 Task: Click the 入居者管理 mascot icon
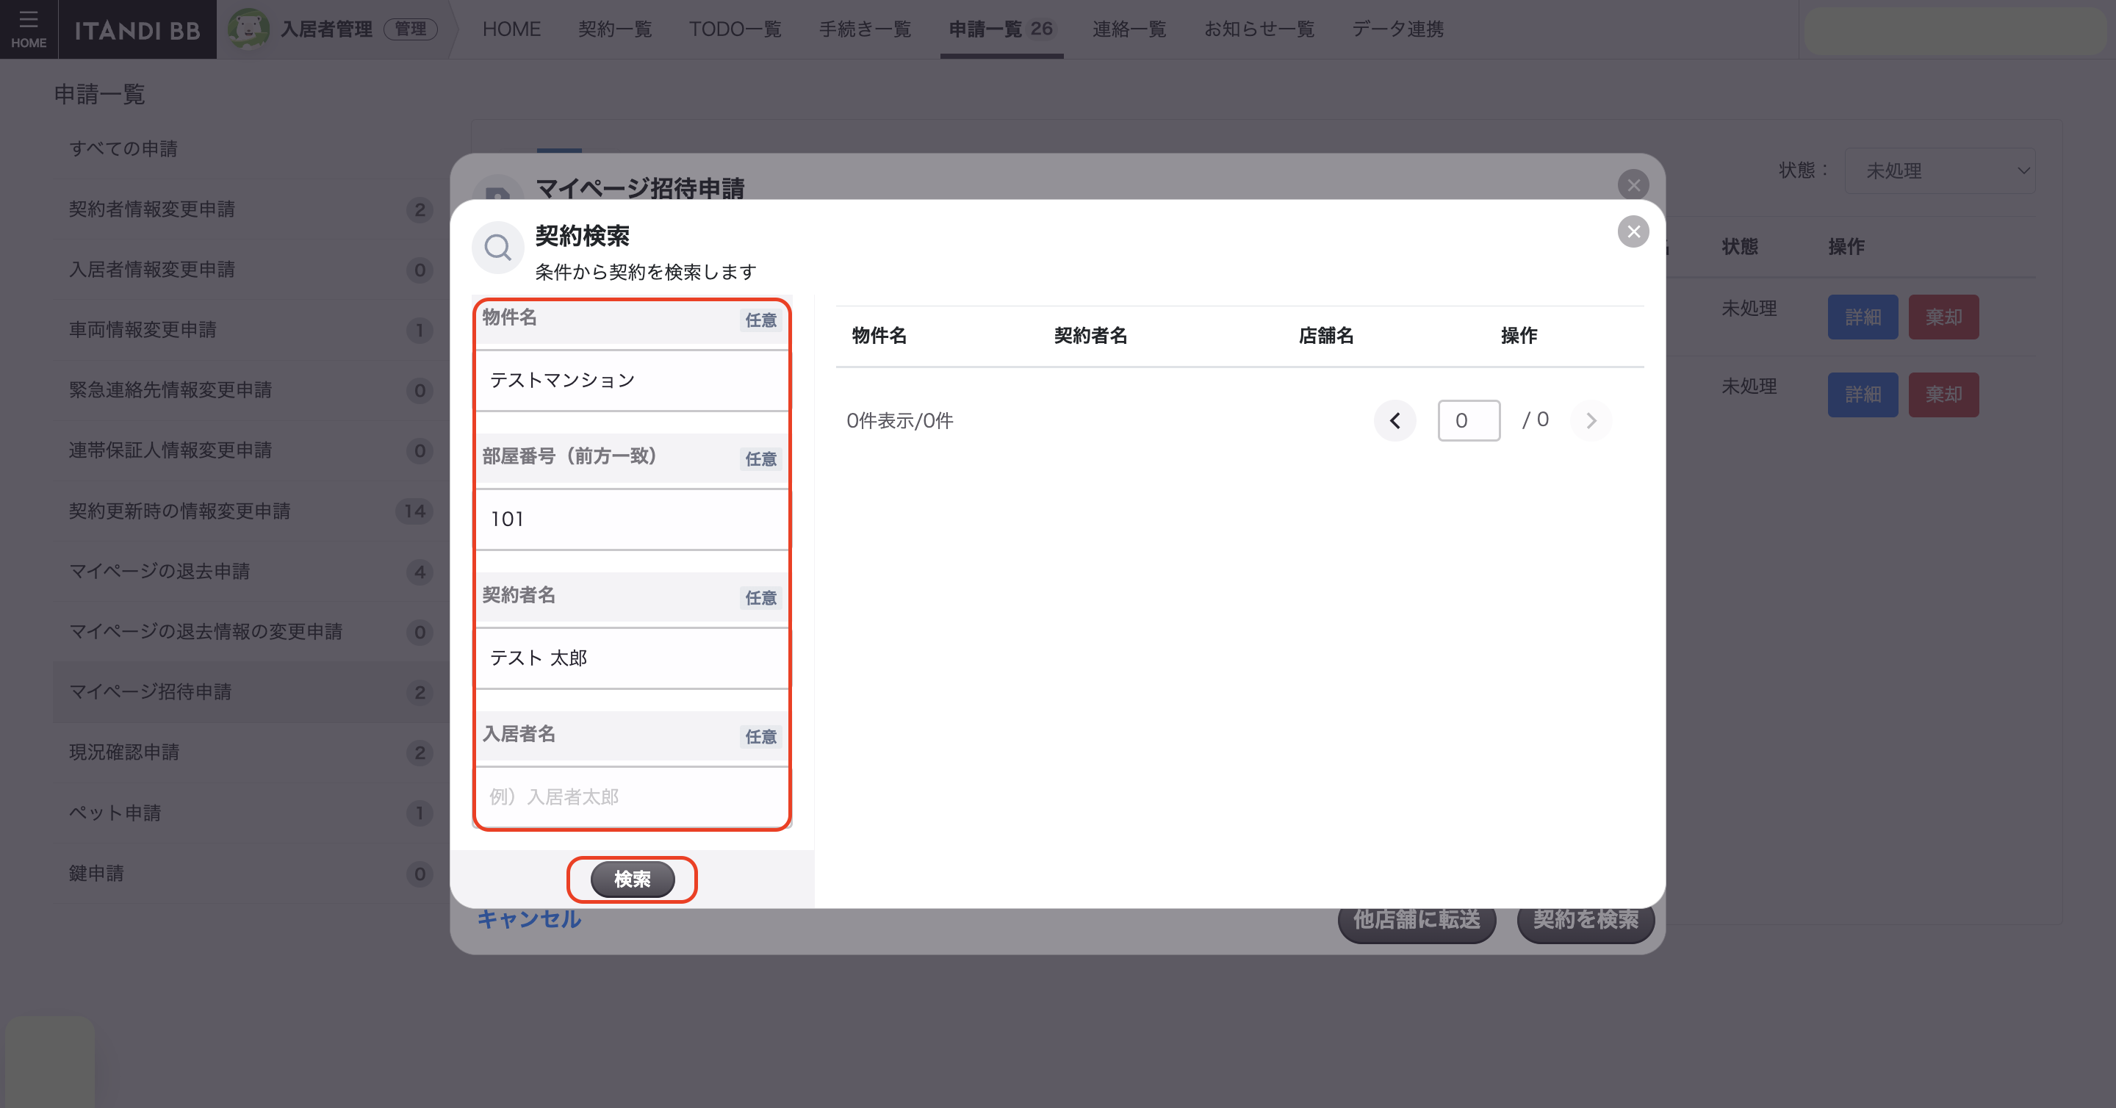click(x=248, y=29)
